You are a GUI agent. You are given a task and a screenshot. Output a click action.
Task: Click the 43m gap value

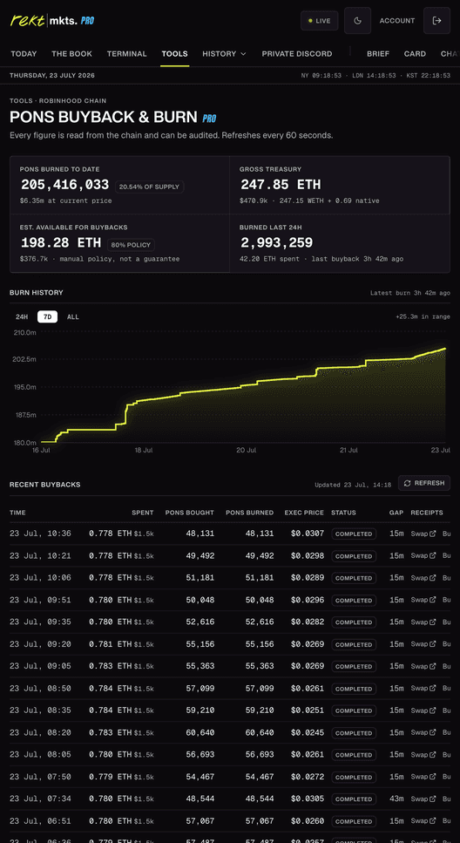(x=396, y=799)
